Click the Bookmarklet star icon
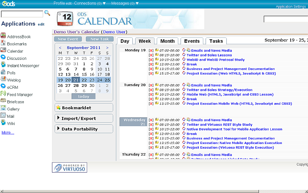 (59, 108)
